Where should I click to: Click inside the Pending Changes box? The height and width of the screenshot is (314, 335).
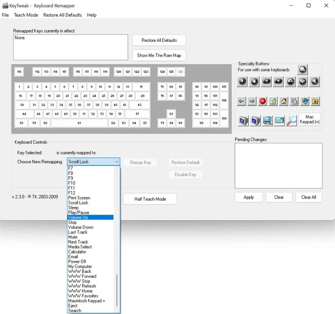279,166
